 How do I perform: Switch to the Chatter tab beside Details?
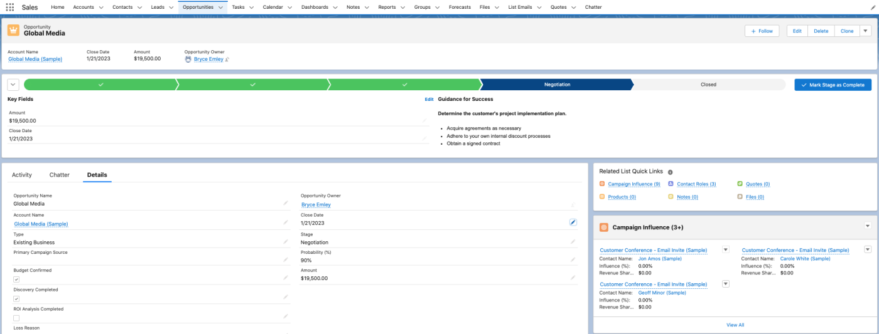(x=60, y=175)
